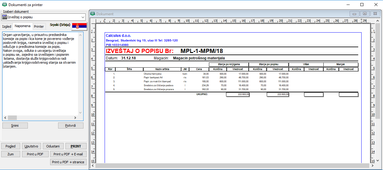Click the Potvrdi button
Viewport: 383px width, 170px height.
[x=71, y=126]
